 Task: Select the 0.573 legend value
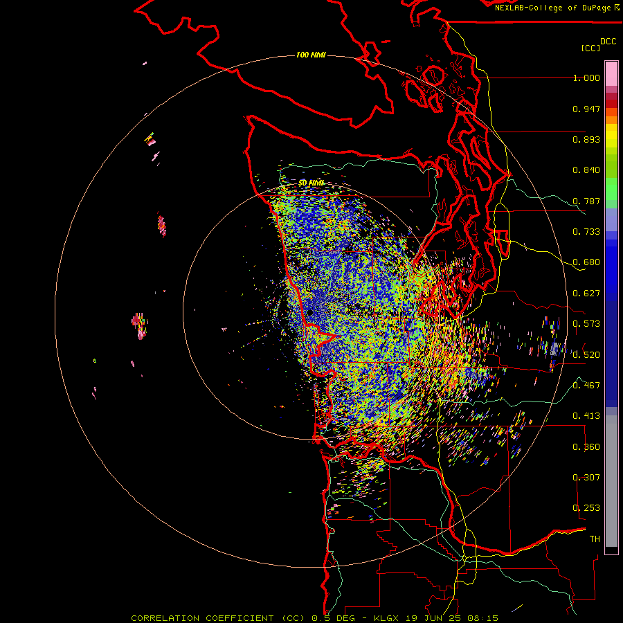(586, 324)
